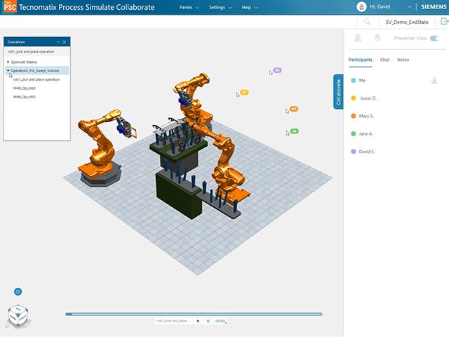This screenshot has width=449, height=337.
Task: Click the Me participant entry
Action: point(362,81)
